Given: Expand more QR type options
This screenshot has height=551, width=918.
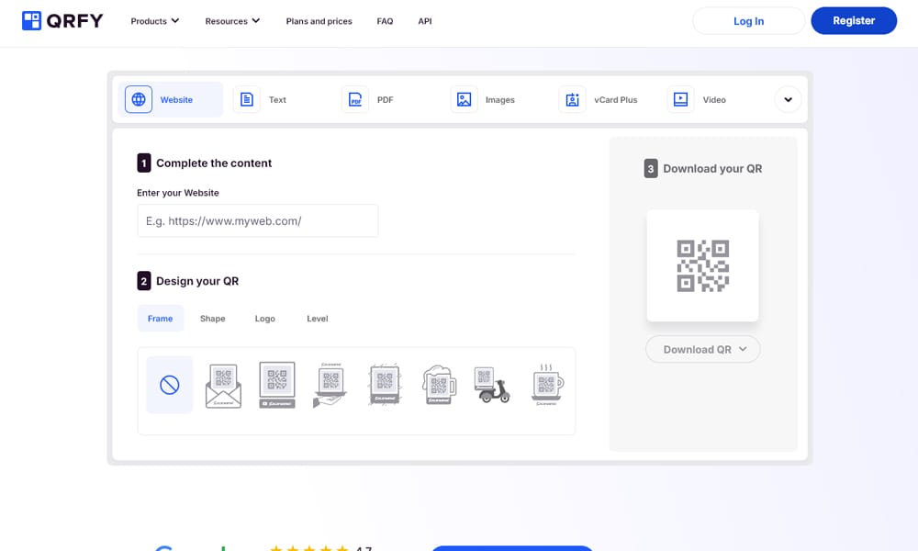Looking at the screenshot, I should tap(788, 99).
